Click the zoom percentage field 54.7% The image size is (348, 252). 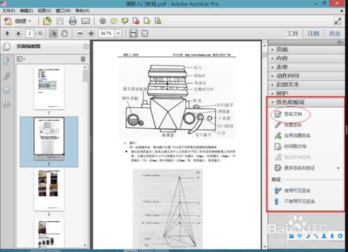click(106, 33)
